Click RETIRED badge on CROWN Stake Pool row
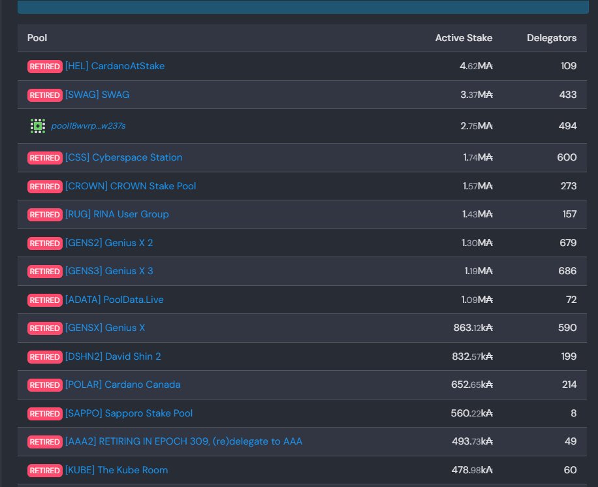The image size is (598, 487). click(x=44, y=186)
